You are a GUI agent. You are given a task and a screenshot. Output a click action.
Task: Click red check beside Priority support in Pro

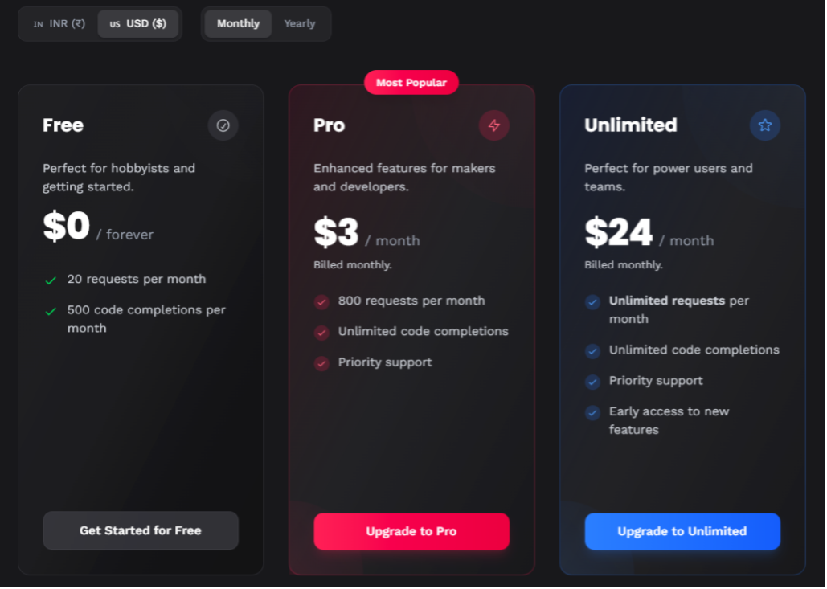(321, 364)
